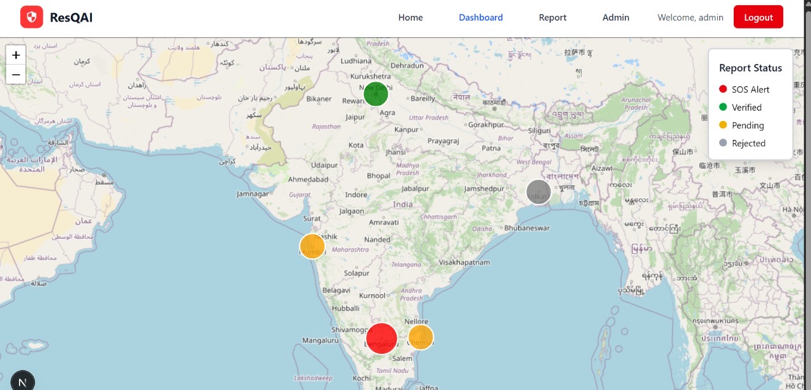Click the ResQAI shield logo icon

[32, 17]
